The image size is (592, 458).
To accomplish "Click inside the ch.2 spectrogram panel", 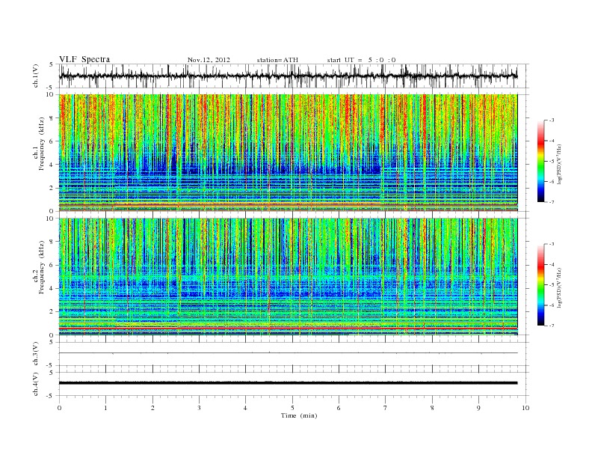I will (x=288, y=277).
